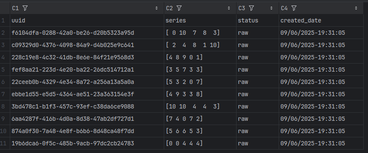Select row number 4 header
Image resolution: width=368 pixels, height=153 pixels.
5,57
